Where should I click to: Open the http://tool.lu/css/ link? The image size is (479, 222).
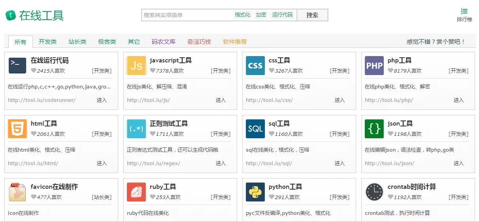(x=269, y=100)
